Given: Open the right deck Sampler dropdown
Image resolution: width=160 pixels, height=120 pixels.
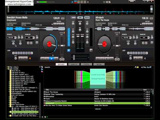Looking at the screenshot, I should [145, 38].
